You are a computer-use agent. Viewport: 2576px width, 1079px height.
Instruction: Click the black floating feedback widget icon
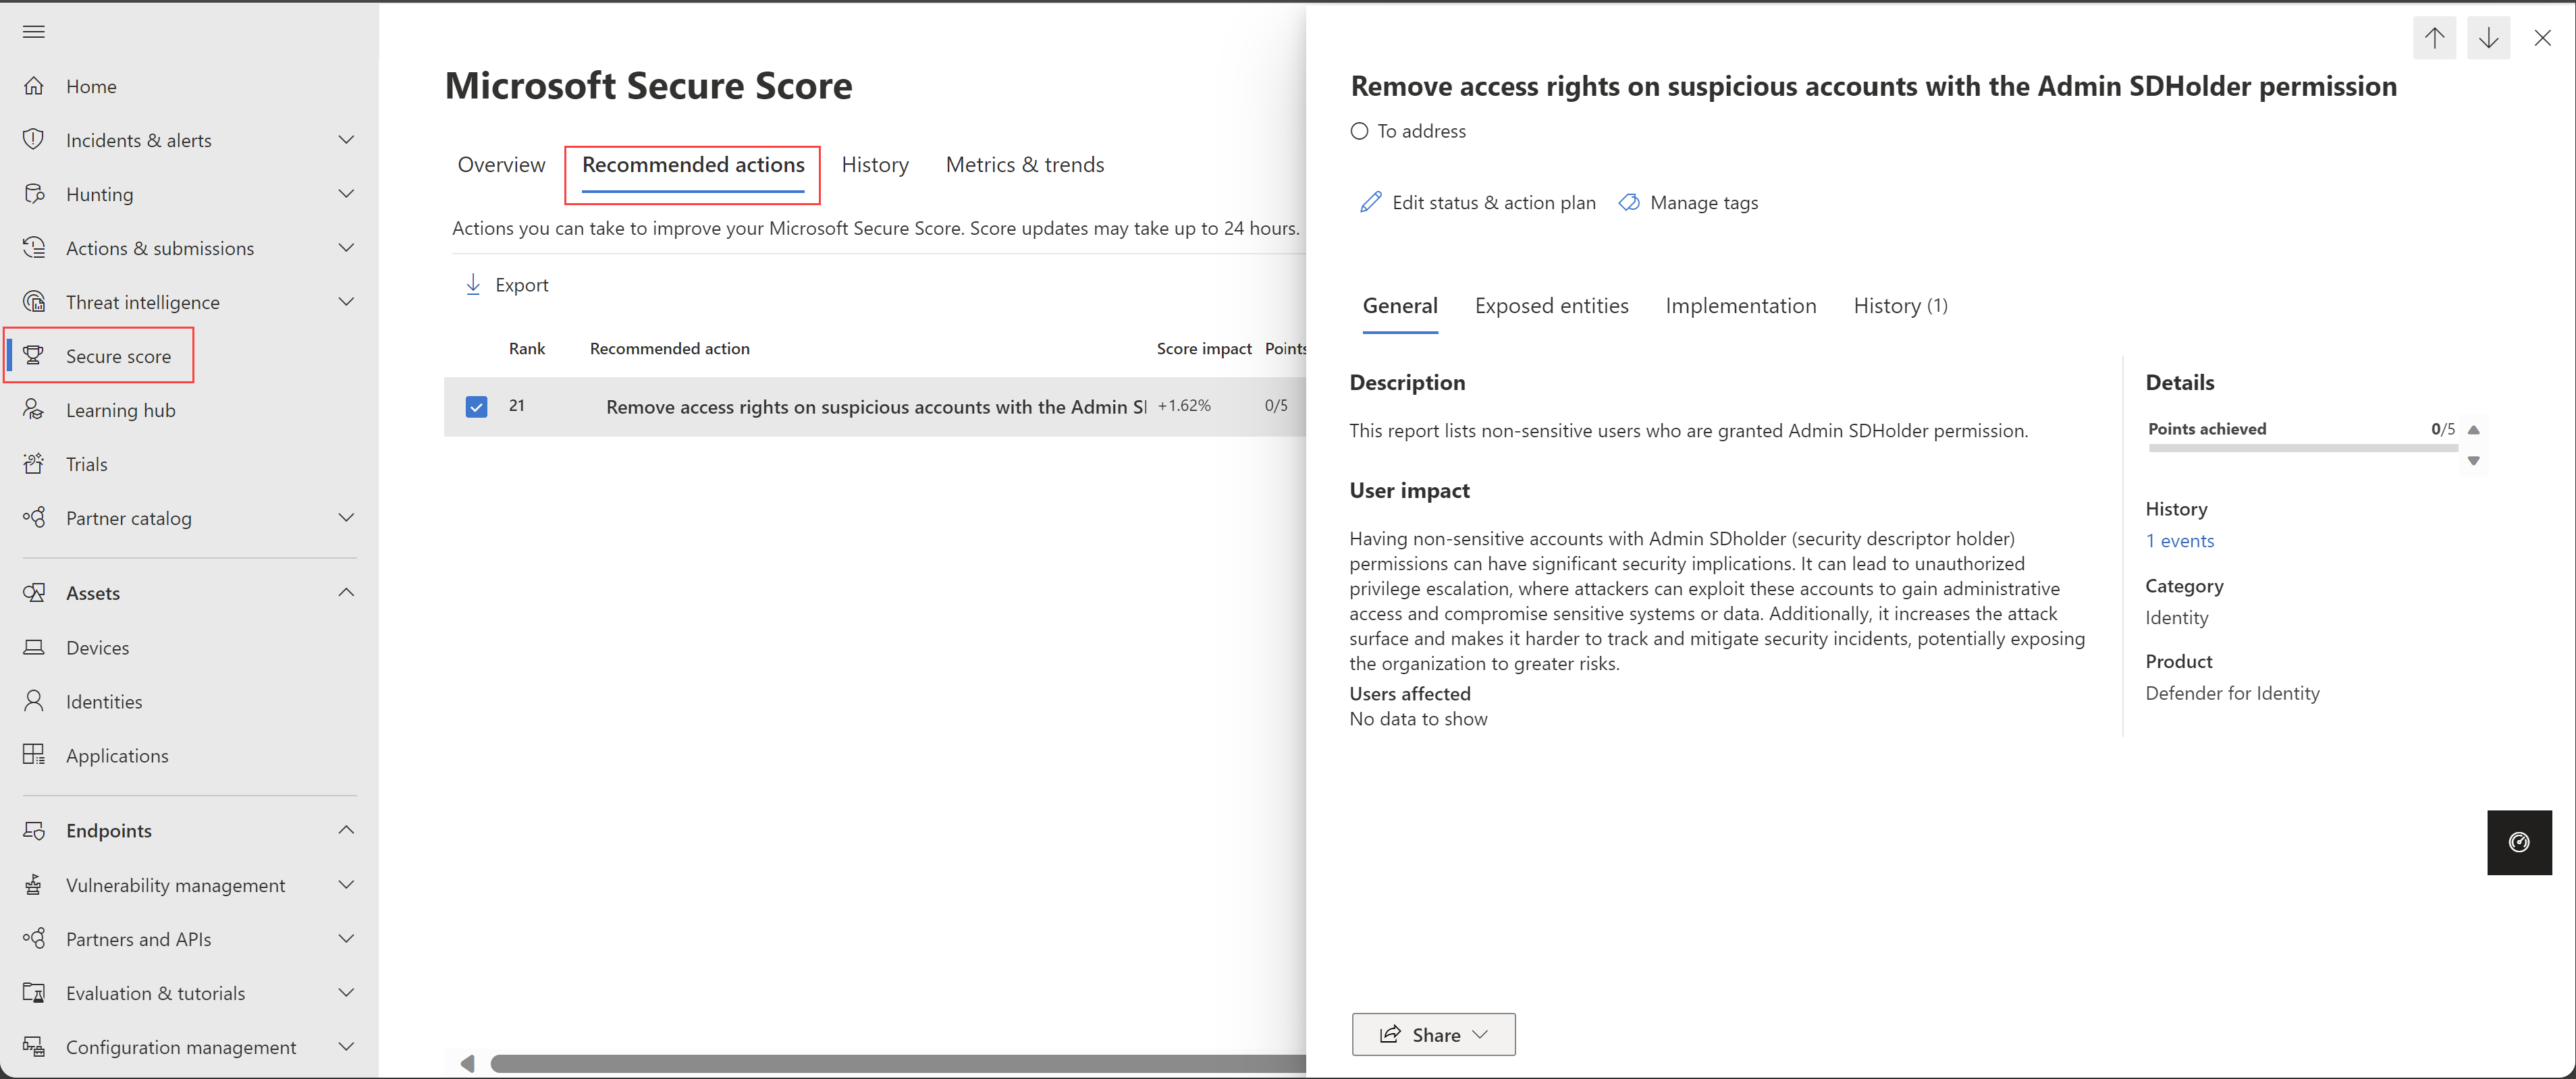(x=2518, y=842)
